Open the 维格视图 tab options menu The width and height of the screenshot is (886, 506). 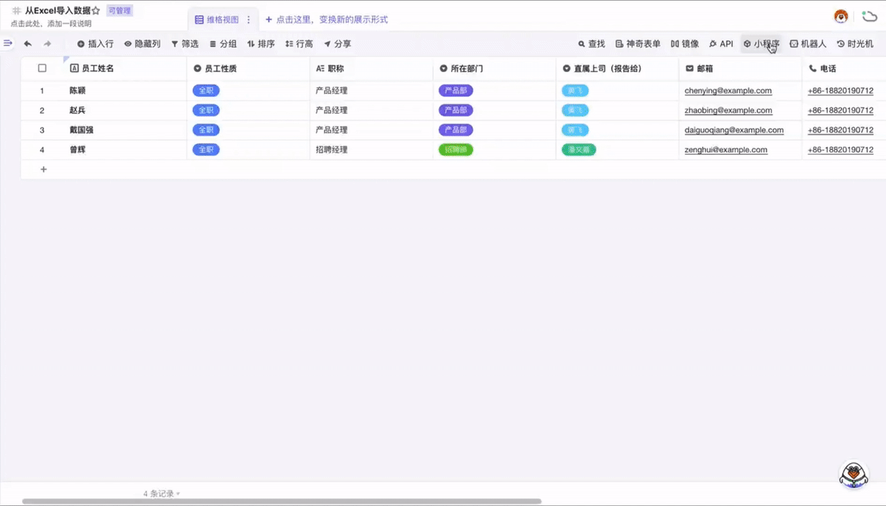(x=248, y=20)
